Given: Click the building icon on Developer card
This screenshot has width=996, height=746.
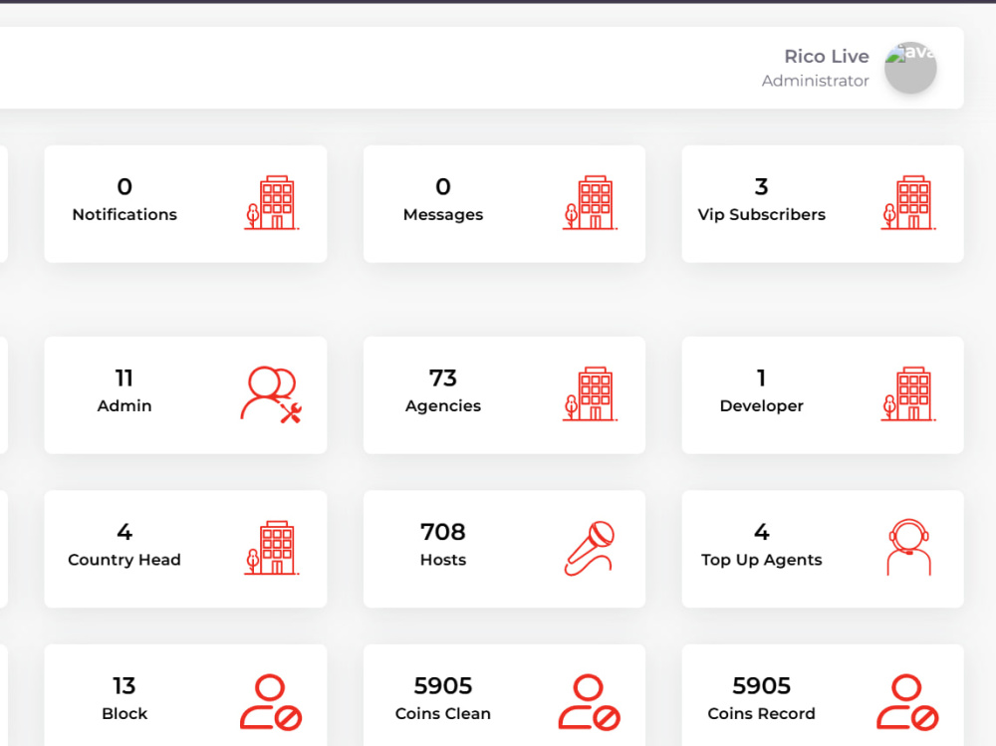Looking at the screenshot, I should pyautogui.click(x=908, y=394).
